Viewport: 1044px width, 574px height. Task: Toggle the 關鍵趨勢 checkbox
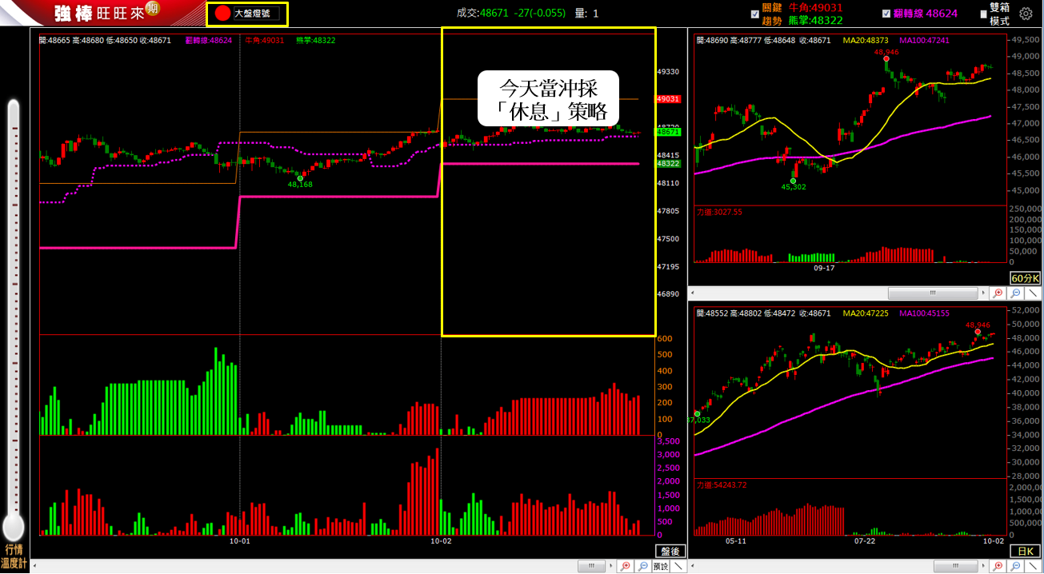click(754, 14)
